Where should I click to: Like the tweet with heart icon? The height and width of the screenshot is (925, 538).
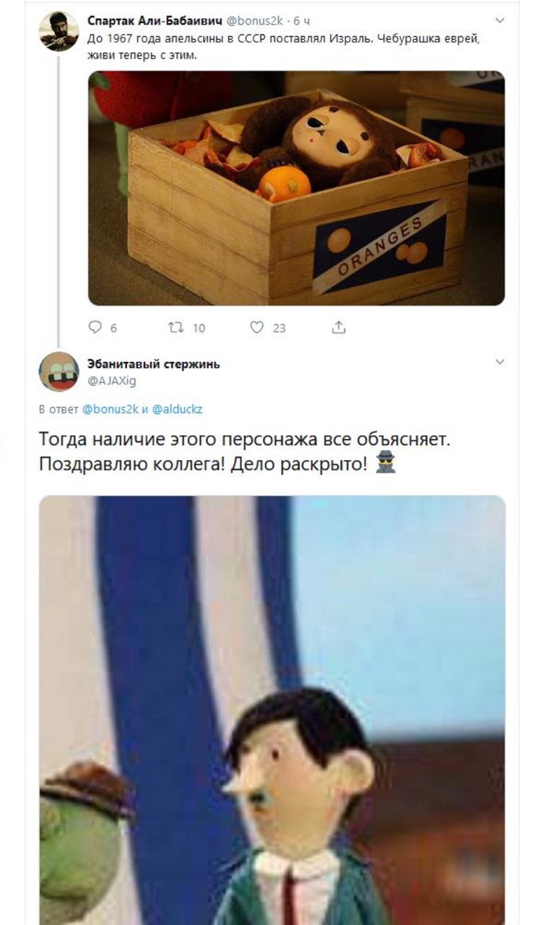tap(257, 327)
